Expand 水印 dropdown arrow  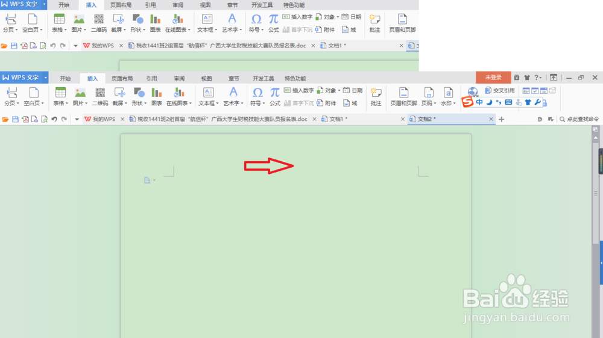455,103
